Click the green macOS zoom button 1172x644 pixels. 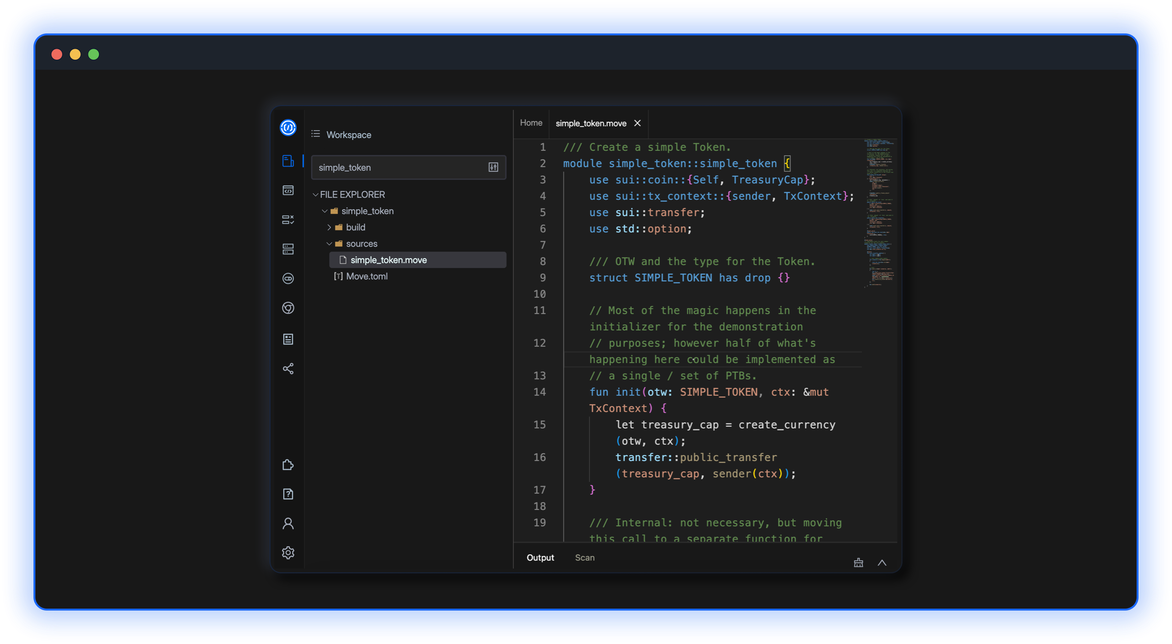(x=94, y=54)
